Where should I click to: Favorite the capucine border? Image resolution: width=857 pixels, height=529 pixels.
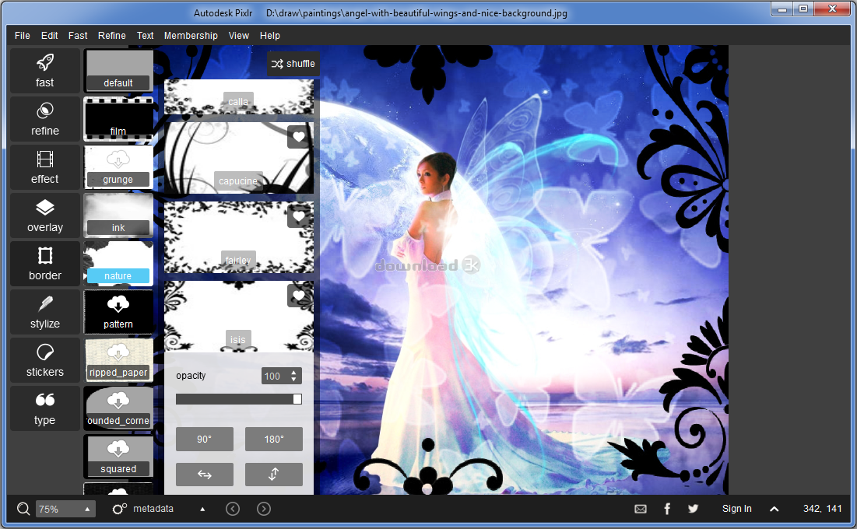(x=298, y=137)
